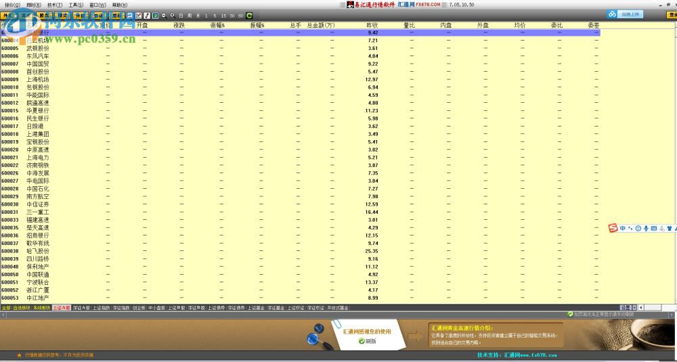677x362 pixels.
Task: Switch to the 月 monthly period
Action: [198, 16]
